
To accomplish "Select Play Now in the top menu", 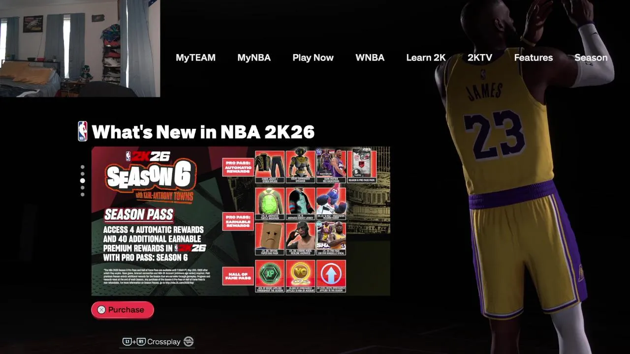I will click(313, 58).
